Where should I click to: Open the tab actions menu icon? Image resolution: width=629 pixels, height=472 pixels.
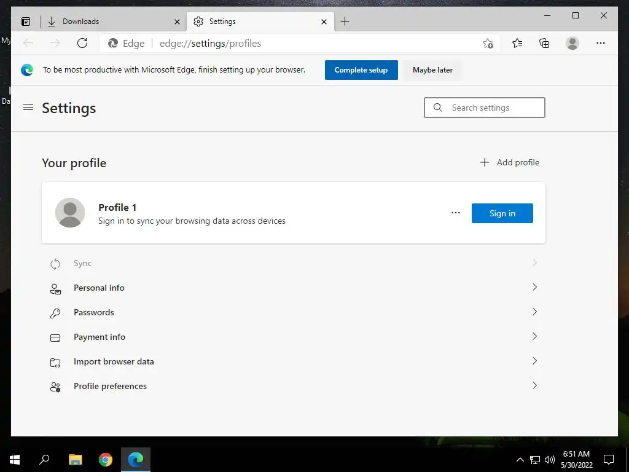[26, 22]
